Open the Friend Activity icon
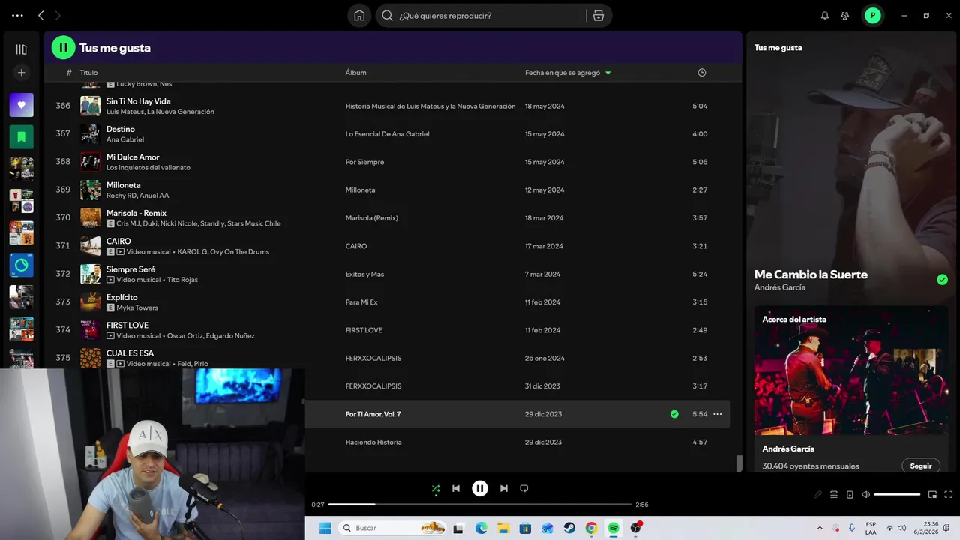Image resolution: width=960 pixels, height=540 pixels. tap(845, 15)
